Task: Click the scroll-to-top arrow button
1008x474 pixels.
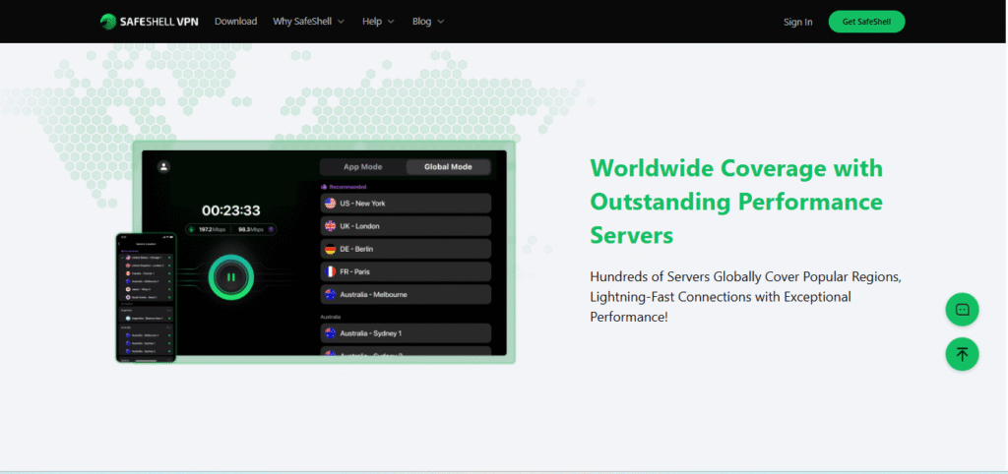Action: pyautogui.click(x=962, y=354)
